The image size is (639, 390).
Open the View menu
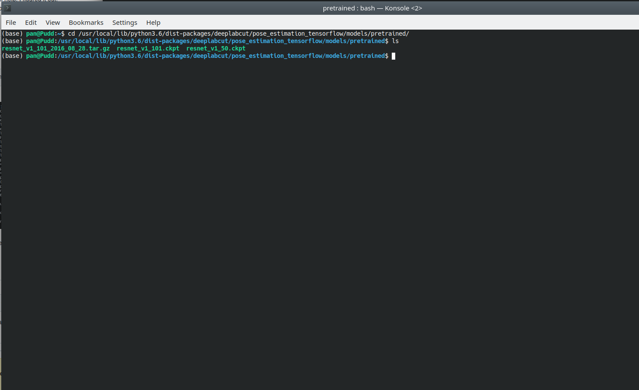click(x=53, y=22)
